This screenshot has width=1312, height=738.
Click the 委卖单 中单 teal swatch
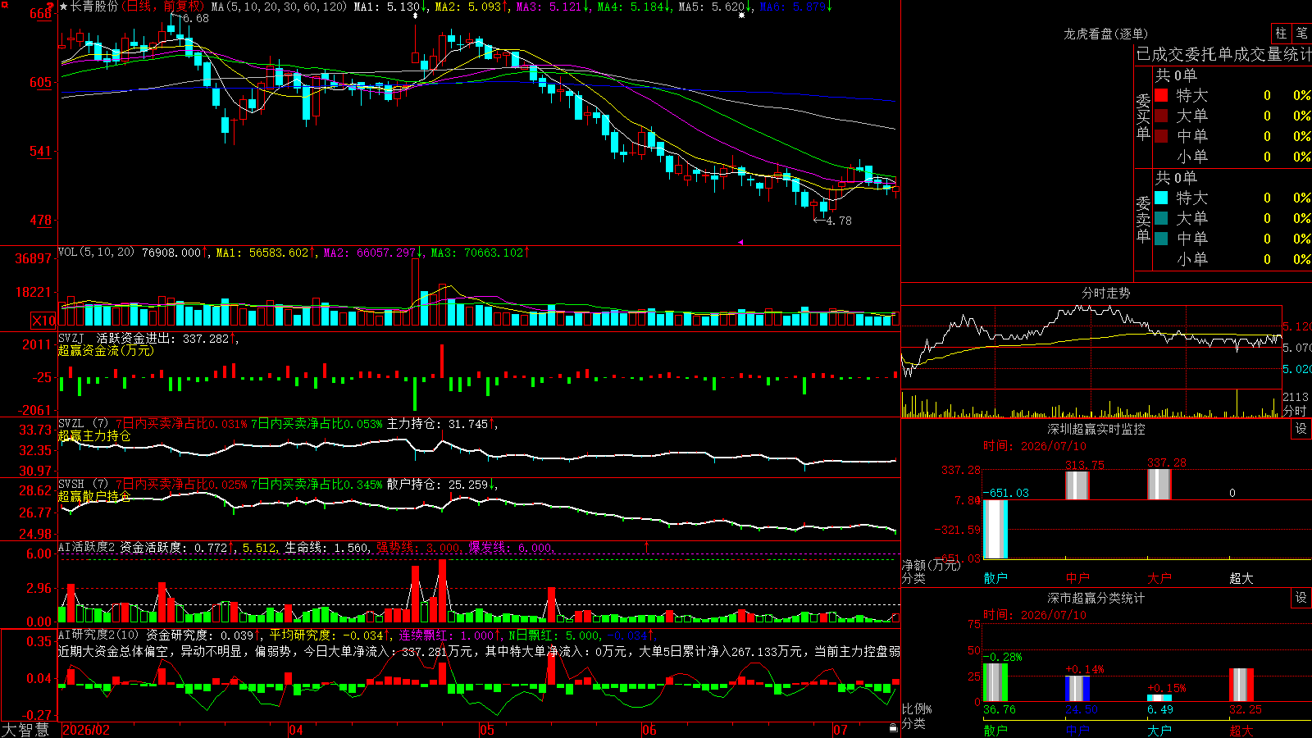(1161, 238)
